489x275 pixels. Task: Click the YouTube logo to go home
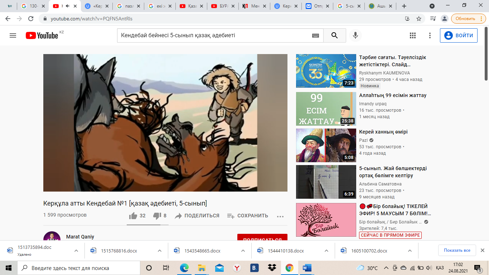click(x=42, y=35)
